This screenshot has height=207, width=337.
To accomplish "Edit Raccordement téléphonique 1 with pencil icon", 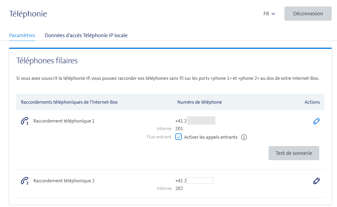I will coord(316,121).
